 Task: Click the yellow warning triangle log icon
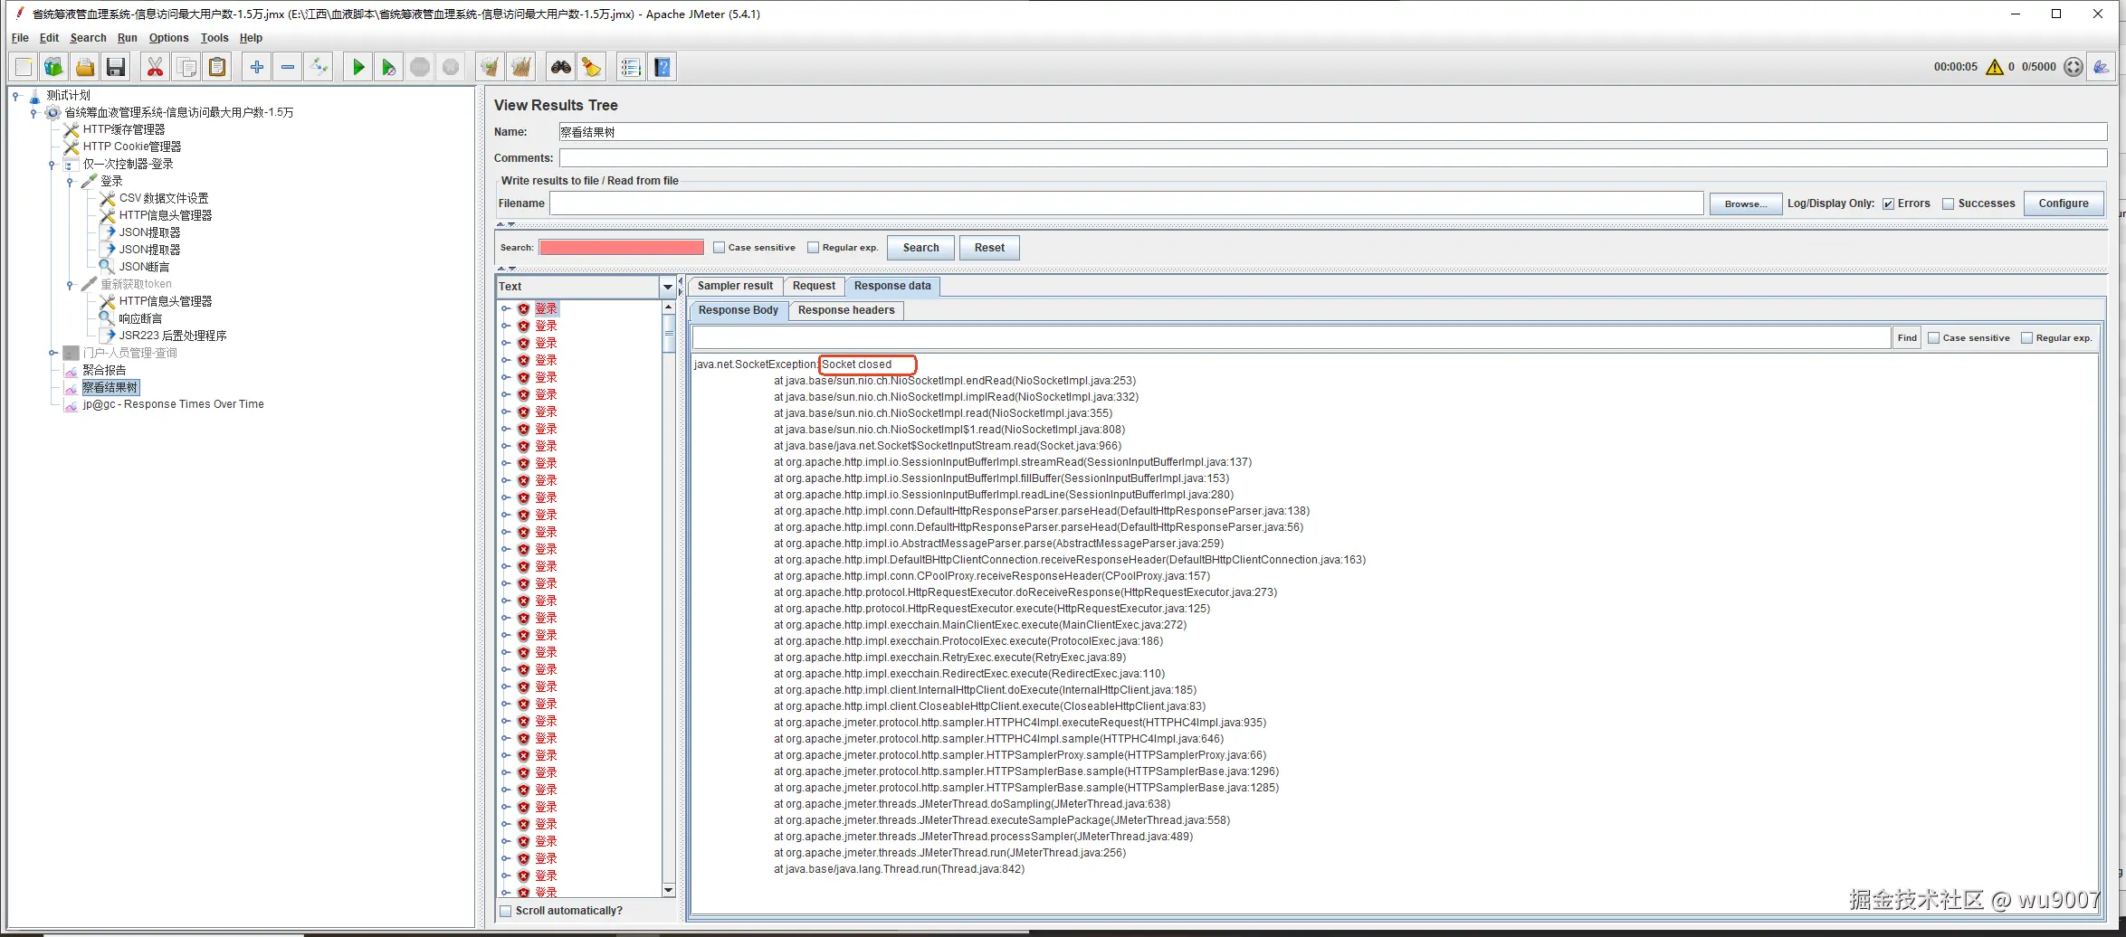[x=1995, y=67]
